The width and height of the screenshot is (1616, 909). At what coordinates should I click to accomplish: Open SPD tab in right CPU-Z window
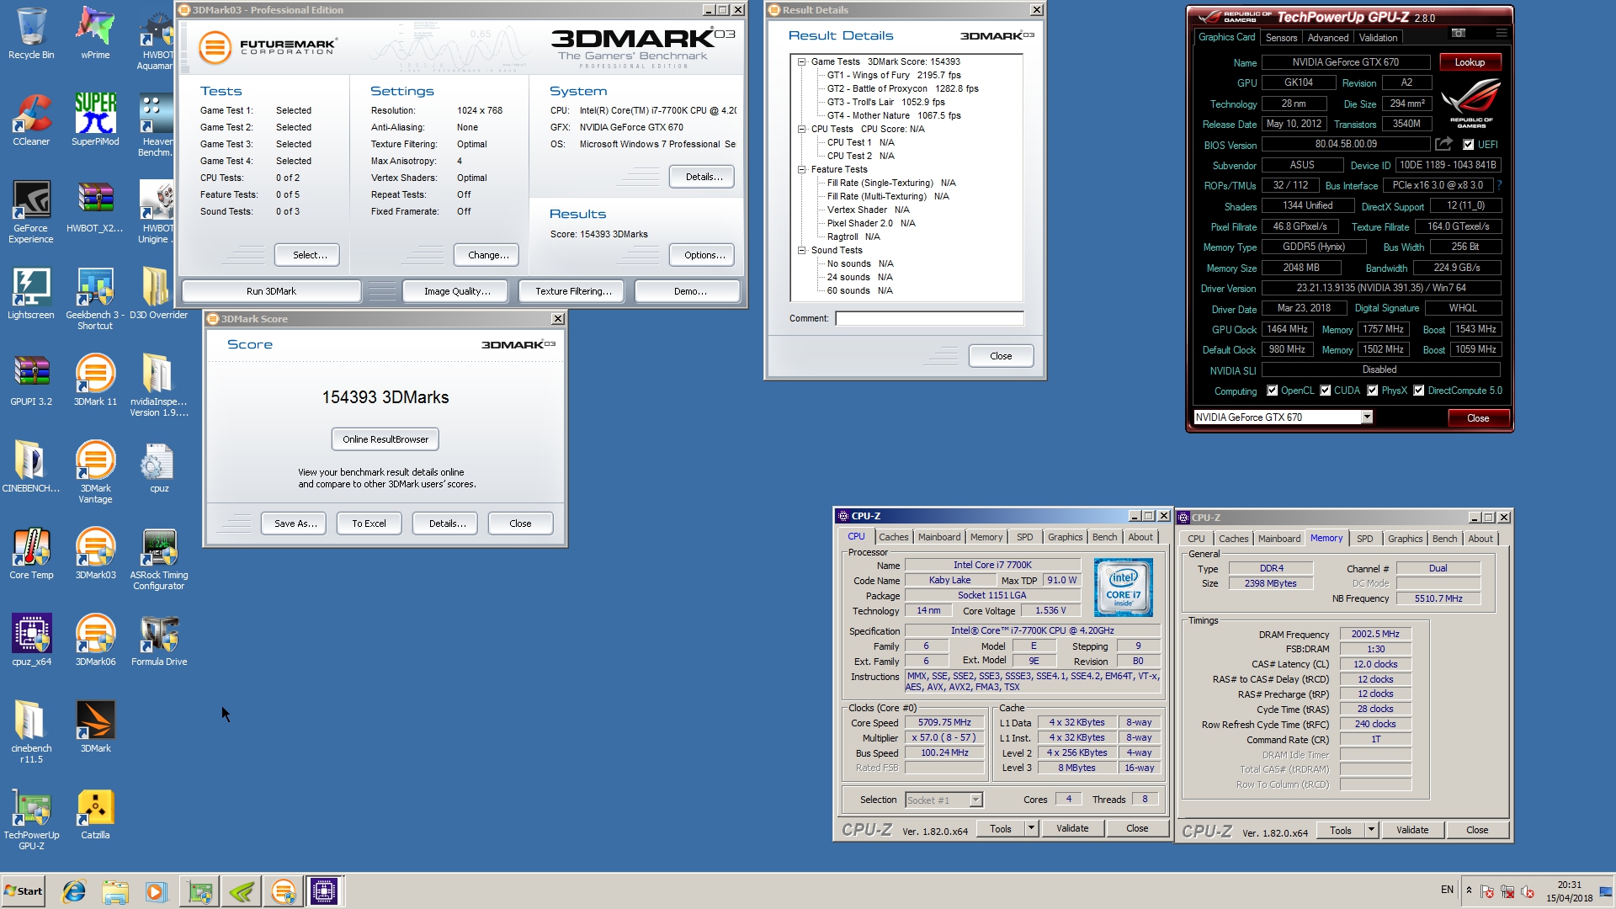click(x=1364, y=539)
